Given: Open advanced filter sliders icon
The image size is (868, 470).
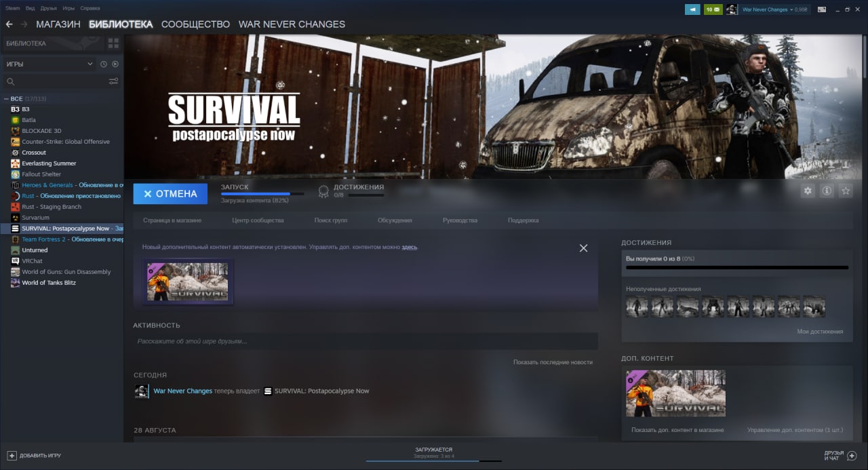Looking at the screenshot, I should point(113,81).
